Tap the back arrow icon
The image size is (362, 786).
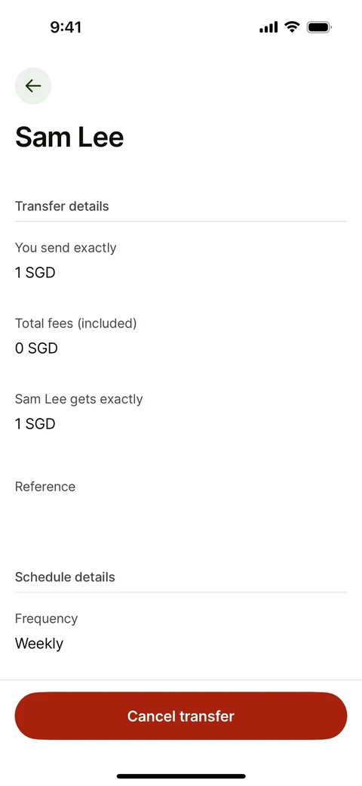(33, 85)
